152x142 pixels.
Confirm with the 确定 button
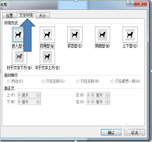click(x=111, y=132)
